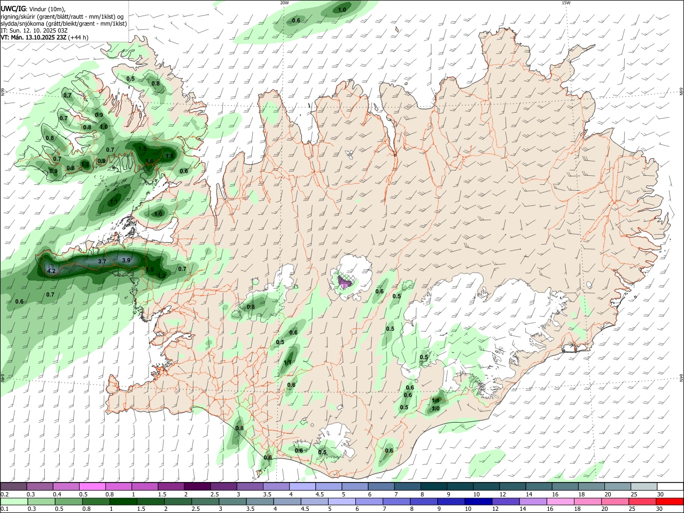684x513 pixels.
Task: Pick the pale grey upper swatch starting at 25
Action: tap(644, 486)
